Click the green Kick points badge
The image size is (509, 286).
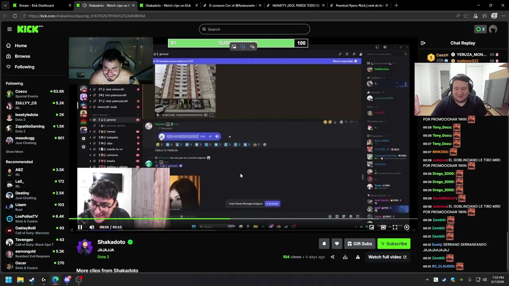pyautogui.click(x=480, y=29)
